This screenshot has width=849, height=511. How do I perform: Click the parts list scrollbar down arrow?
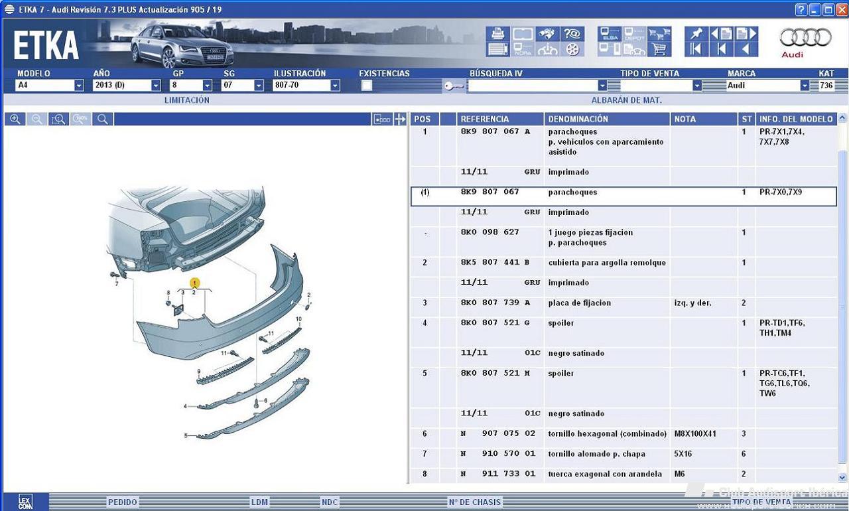[x=842, y=477]
